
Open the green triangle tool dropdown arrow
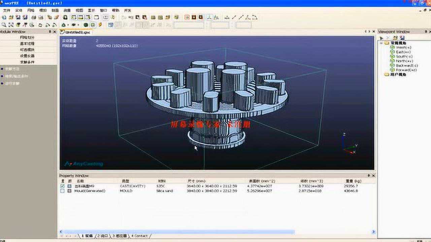click(68, 25)
